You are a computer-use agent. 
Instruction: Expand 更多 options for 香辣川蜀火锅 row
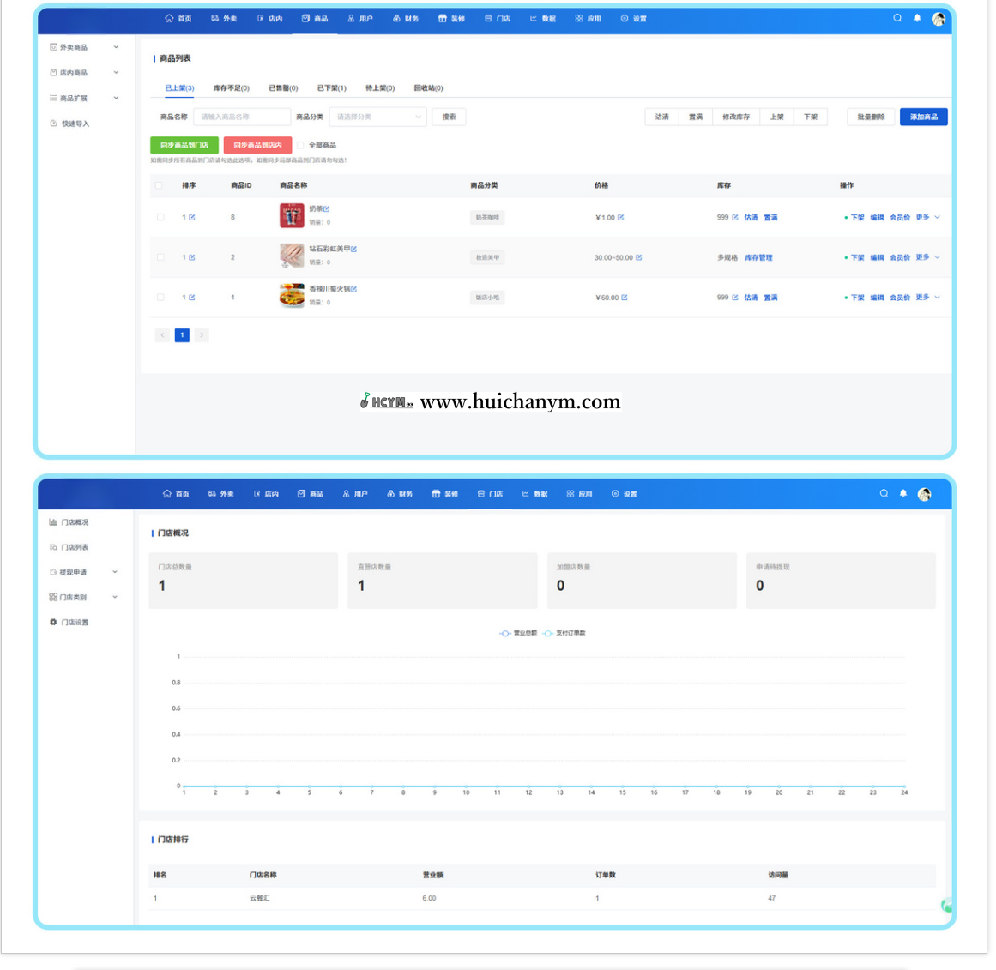pos(927,298)
